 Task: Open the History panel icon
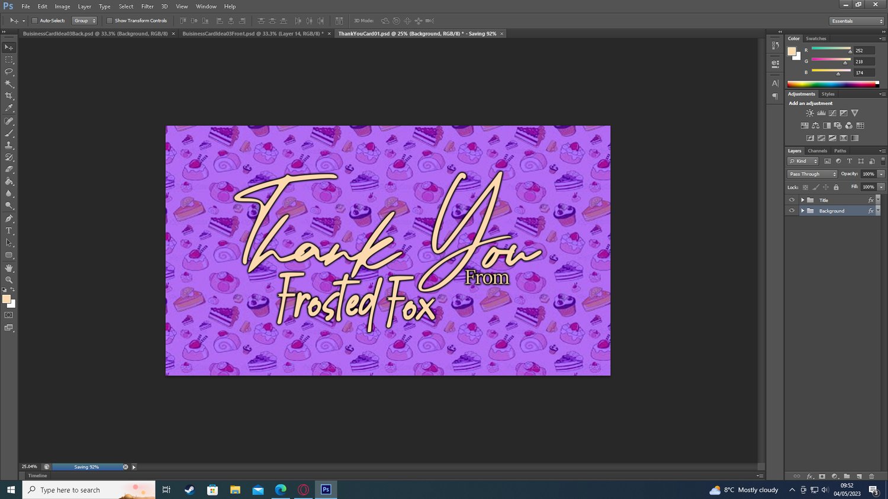click(775, 46)
